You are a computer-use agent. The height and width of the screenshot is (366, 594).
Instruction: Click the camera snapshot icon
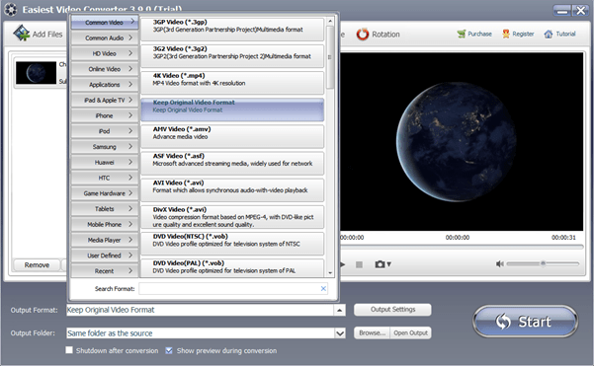click(x=380, y=264)
